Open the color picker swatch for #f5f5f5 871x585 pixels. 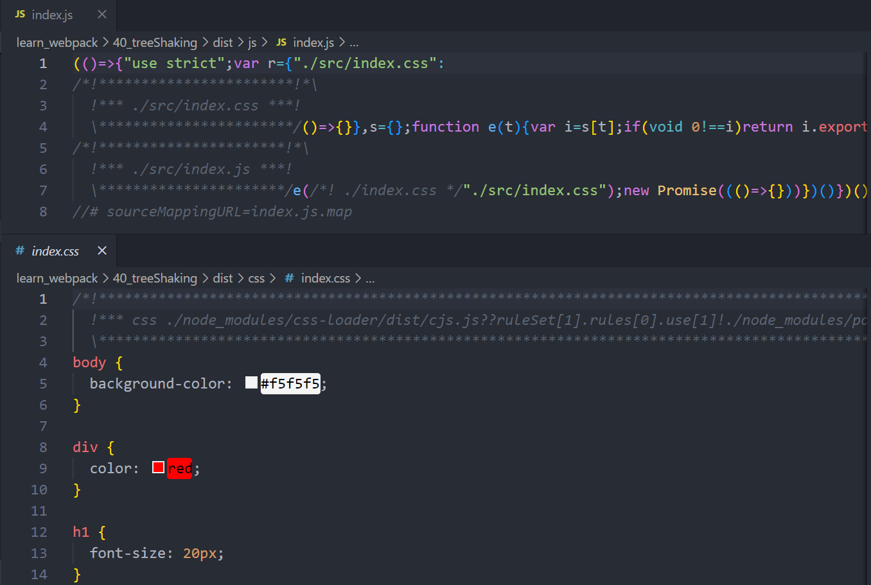[251, 383]
